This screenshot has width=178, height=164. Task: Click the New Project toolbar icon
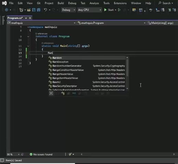[21, 10]
